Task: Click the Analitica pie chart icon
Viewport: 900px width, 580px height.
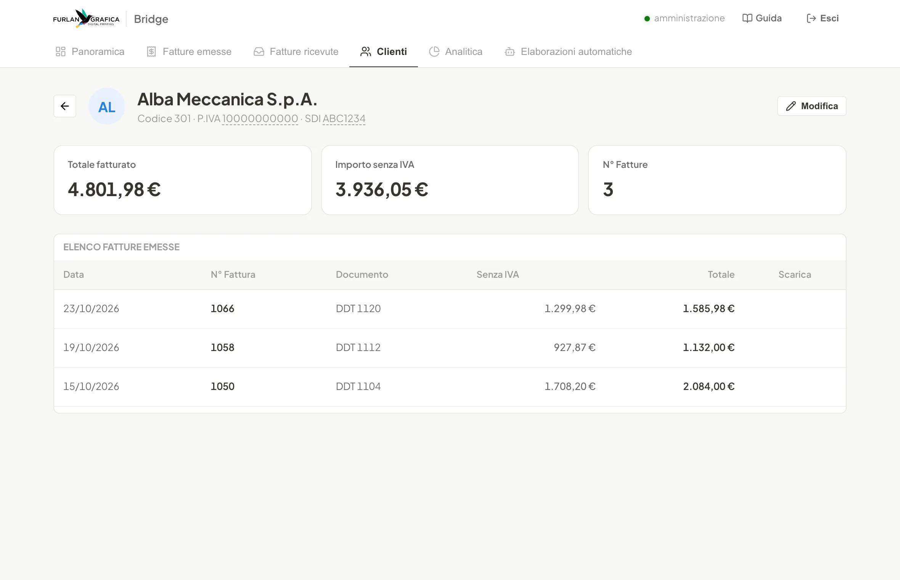Action: [434, 52]
